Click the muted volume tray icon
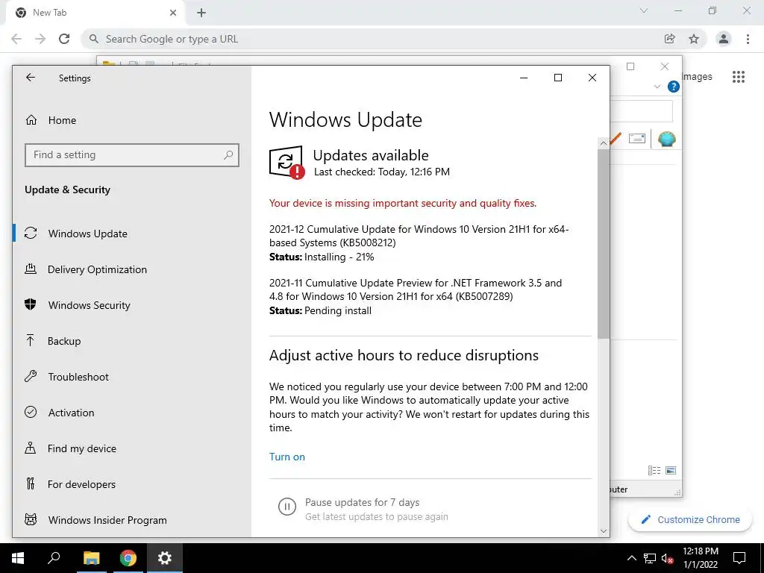Viewport: 764px width, 573px height. pyautogui.click(x=668, y=558)
